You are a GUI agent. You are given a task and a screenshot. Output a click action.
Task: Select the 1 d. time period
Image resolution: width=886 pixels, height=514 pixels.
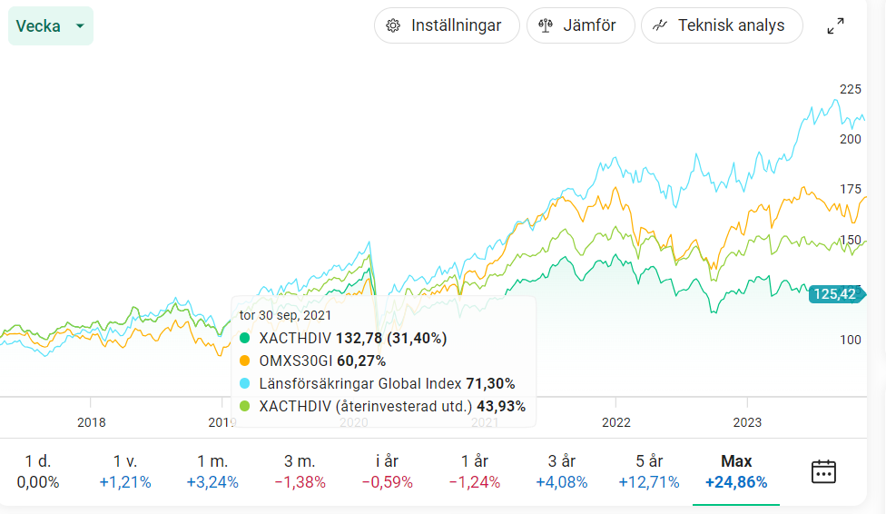pos(38,471)
